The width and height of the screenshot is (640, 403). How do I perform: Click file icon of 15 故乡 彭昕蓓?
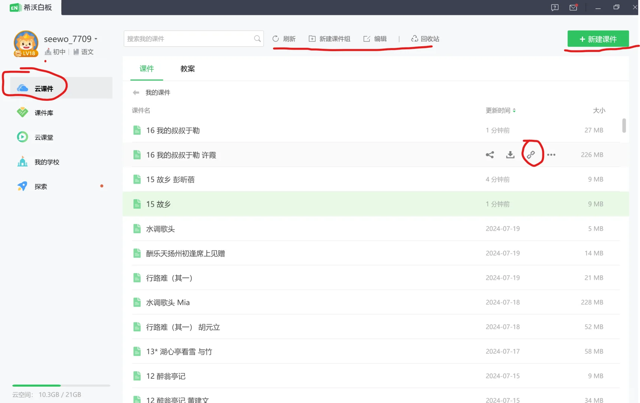pyautogui.click(x=137, y=179)
